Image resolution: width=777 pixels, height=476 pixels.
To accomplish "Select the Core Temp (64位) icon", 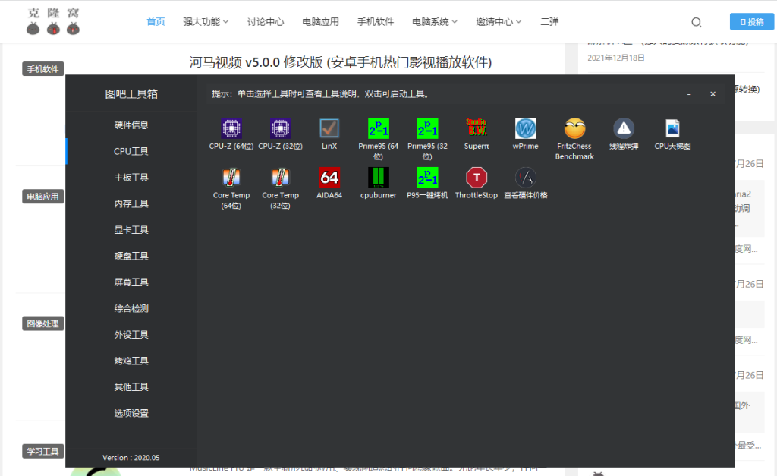I will pyautogui.click(x=231, y=178).
